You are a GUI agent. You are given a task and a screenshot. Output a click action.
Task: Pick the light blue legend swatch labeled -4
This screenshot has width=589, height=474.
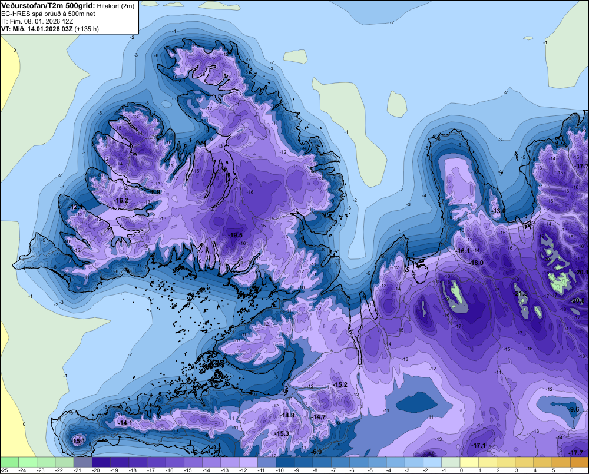click(x=396, y=462)
